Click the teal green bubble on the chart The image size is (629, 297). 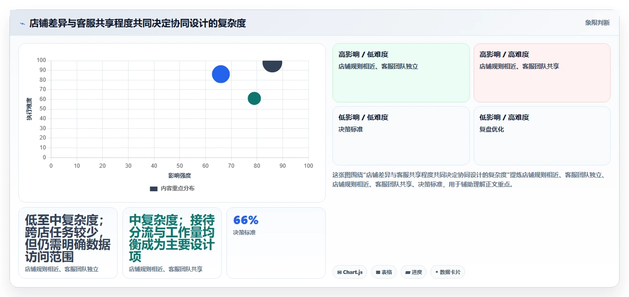[254, 98]
